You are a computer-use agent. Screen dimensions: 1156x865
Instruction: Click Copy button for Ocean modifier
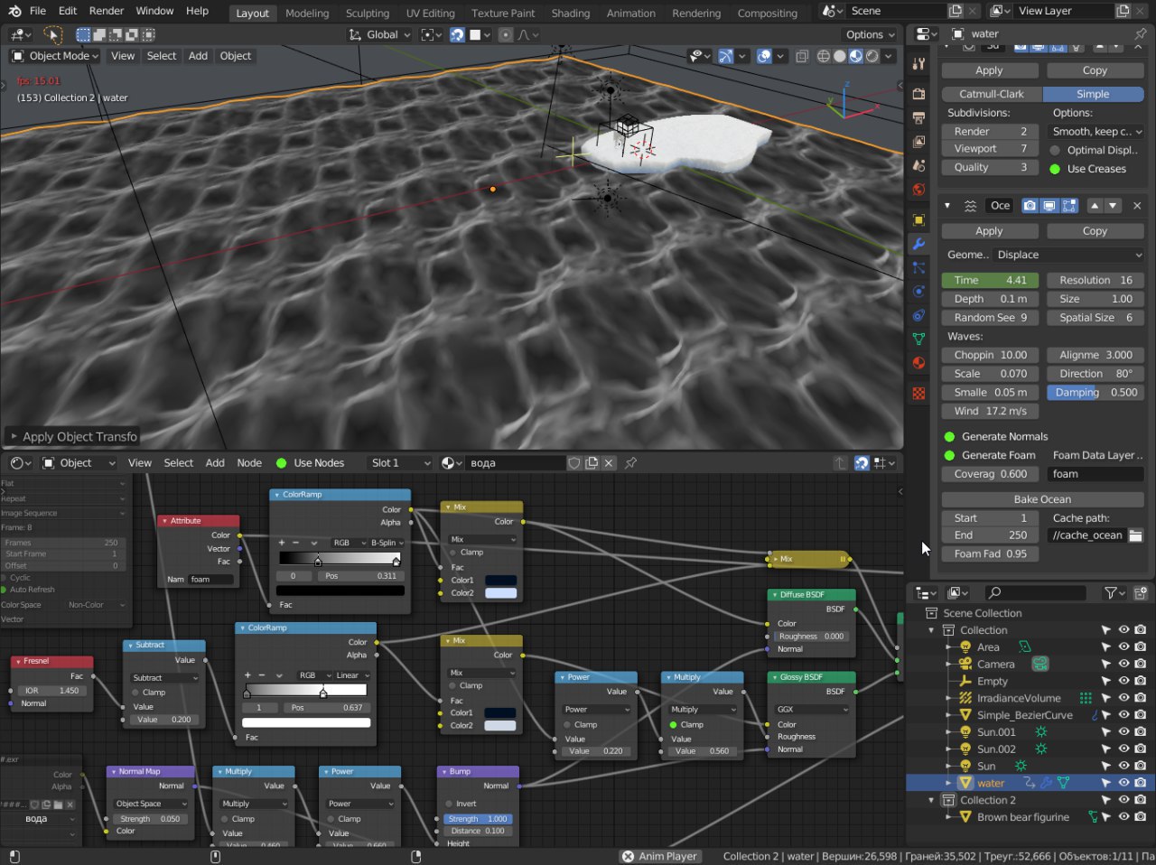(x=1095, y=231)
